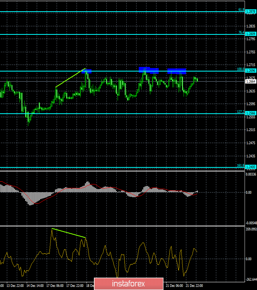Select the 1.2566 price tag
The width and height of the screenshot is (257, 290).
tap(251, 113)
